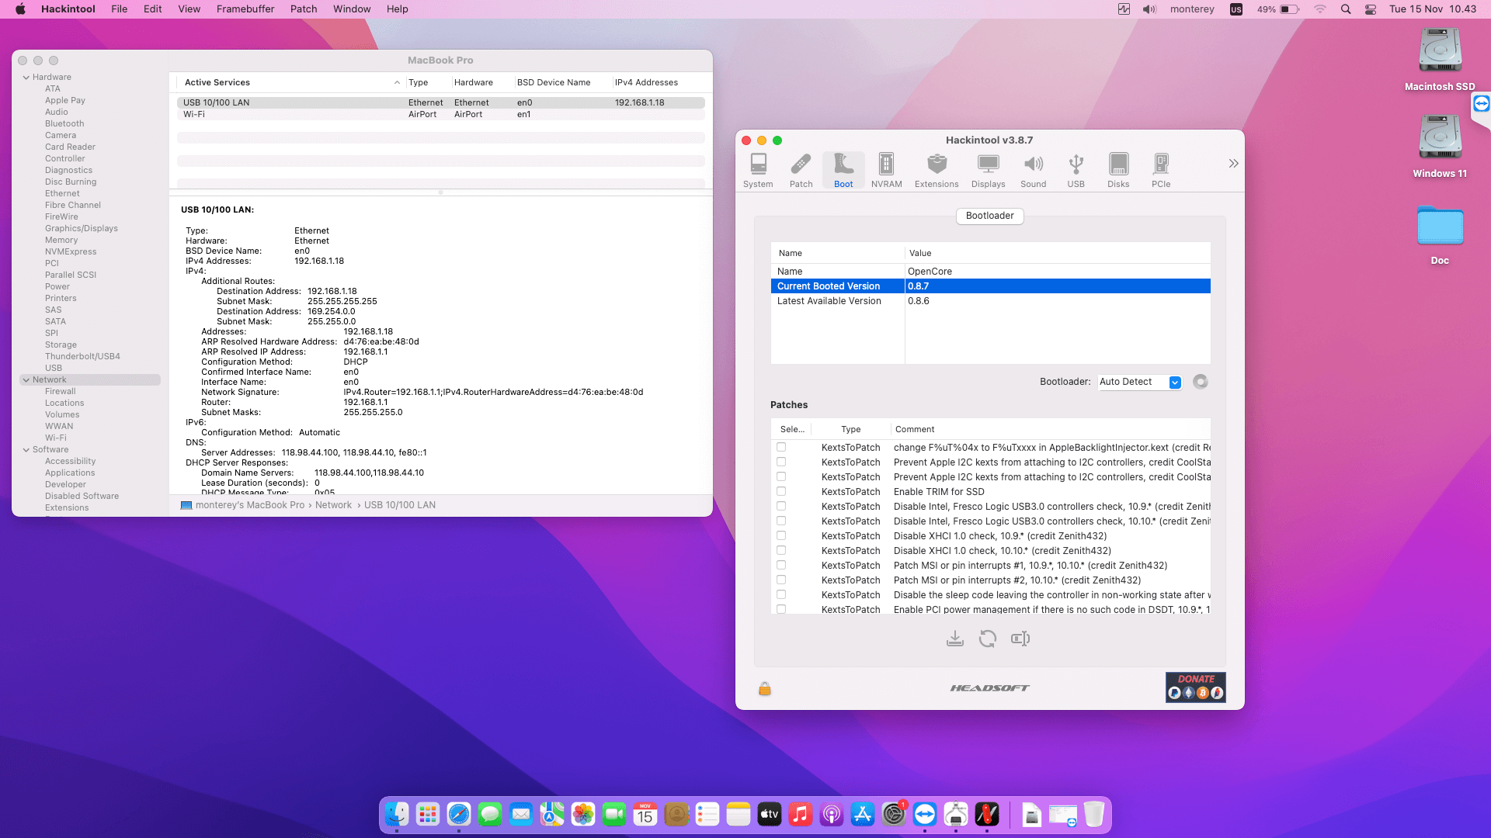Select the Bootloader tab

(990, 216)
